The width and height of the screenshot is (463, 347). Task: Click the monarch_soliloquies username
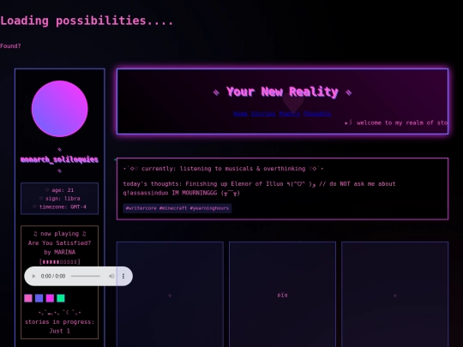(59, 159)
